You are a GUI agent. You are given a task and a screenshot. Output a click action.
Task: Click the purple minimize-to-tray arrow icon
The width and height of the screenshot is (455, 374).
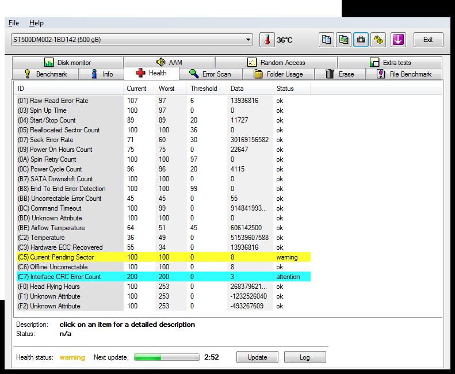click(398, 40)
